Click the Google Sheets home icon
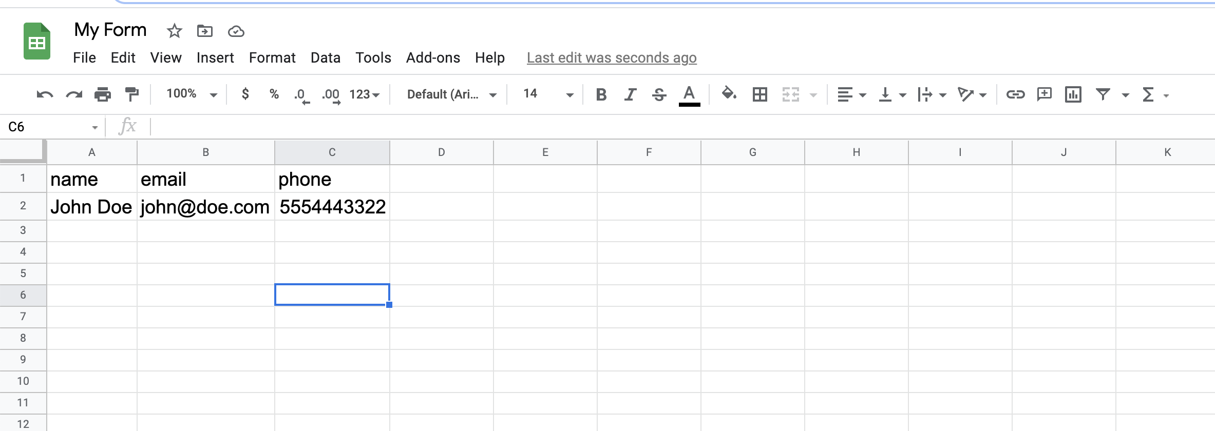1215x431 pixels. pyautogui.click(x=37, y=41)
